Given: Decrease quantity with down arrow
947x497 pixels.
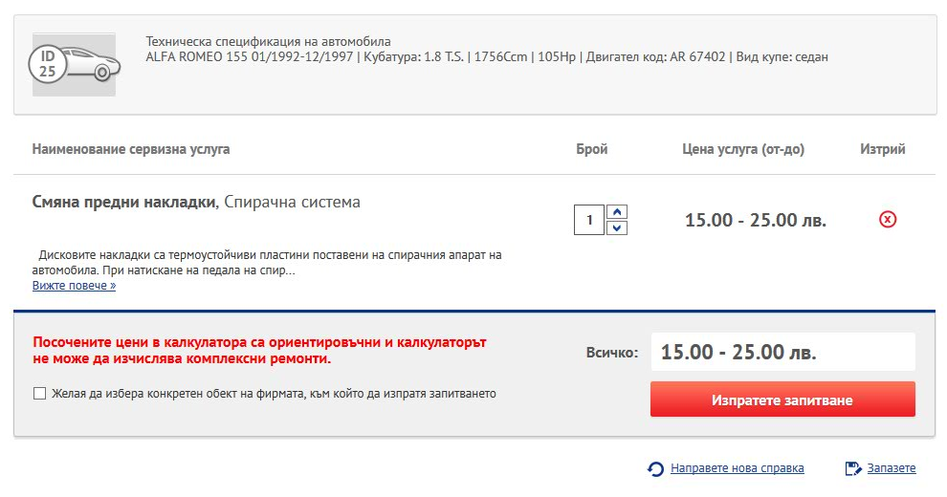Looking at the screenshot, I should [617, 228].
